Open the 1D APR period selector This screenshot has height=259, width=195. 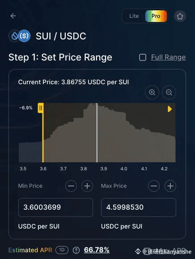[x=62, y=250]
